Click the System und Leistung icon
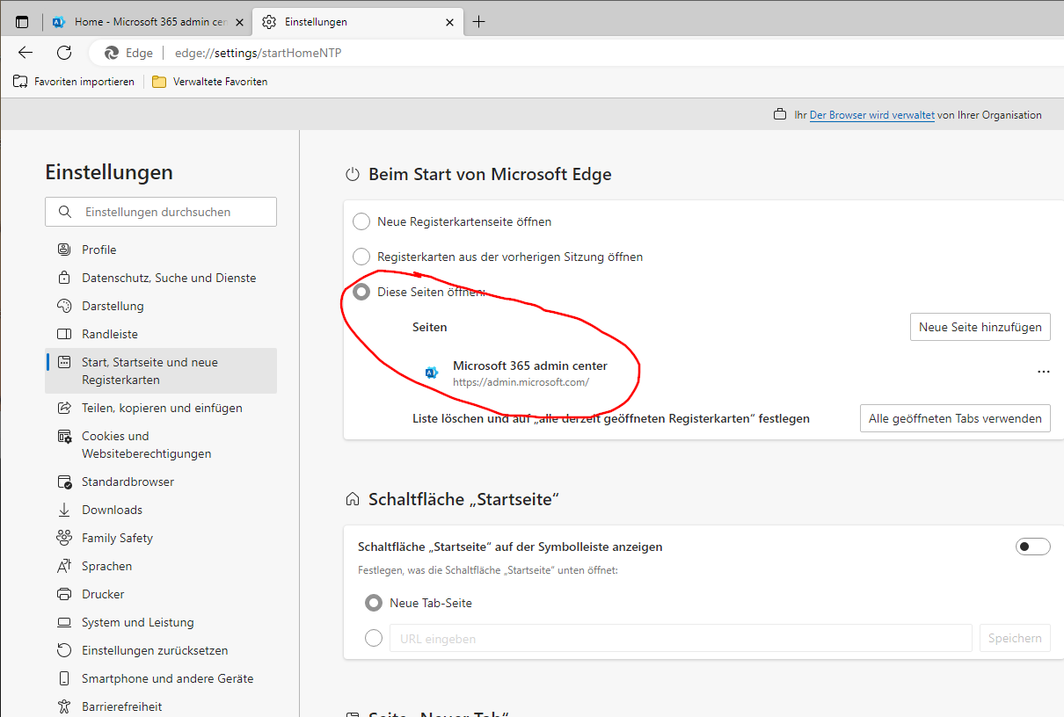Viewport: 1064px width, 717px height. 64,622
